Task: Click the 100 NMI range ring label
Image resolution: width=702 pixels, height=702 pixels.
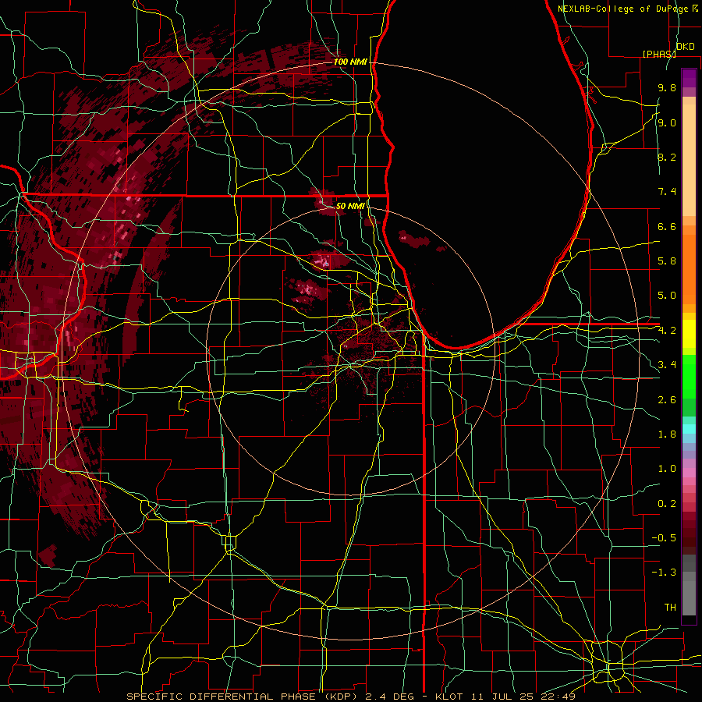Action: tap(350, 62)
